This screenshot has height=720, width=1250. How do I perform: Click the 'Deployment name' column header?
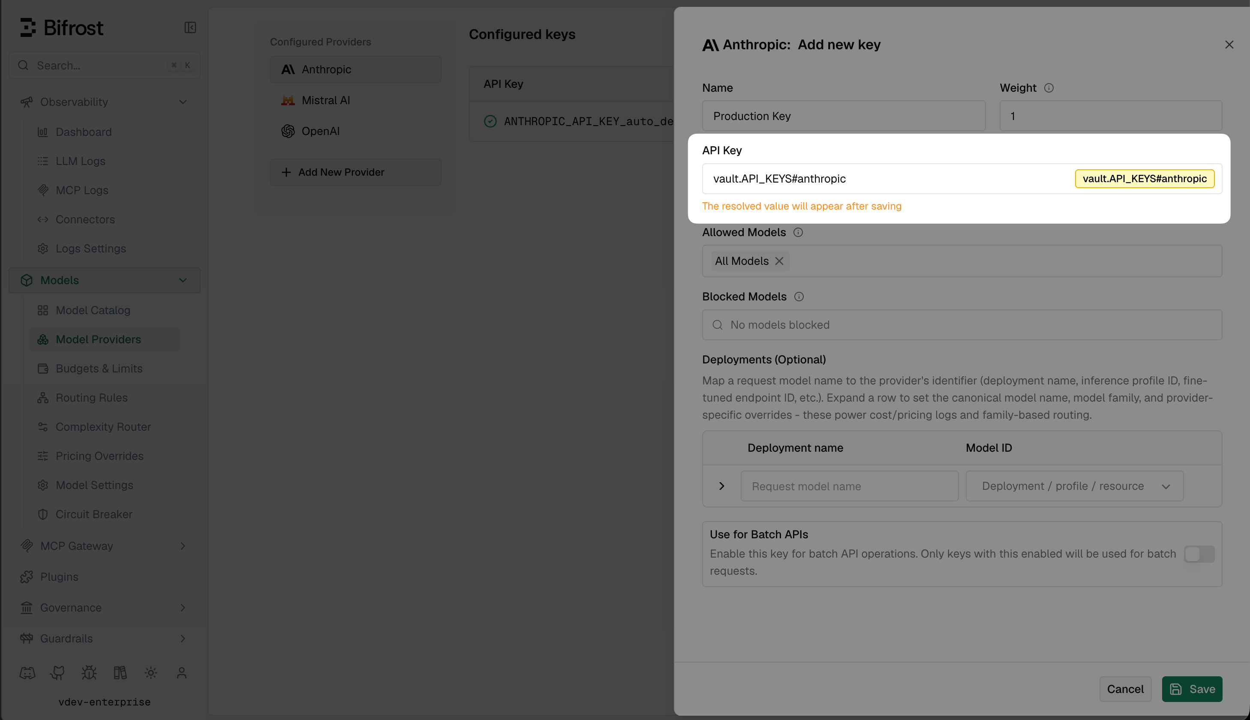click(795, 448)
